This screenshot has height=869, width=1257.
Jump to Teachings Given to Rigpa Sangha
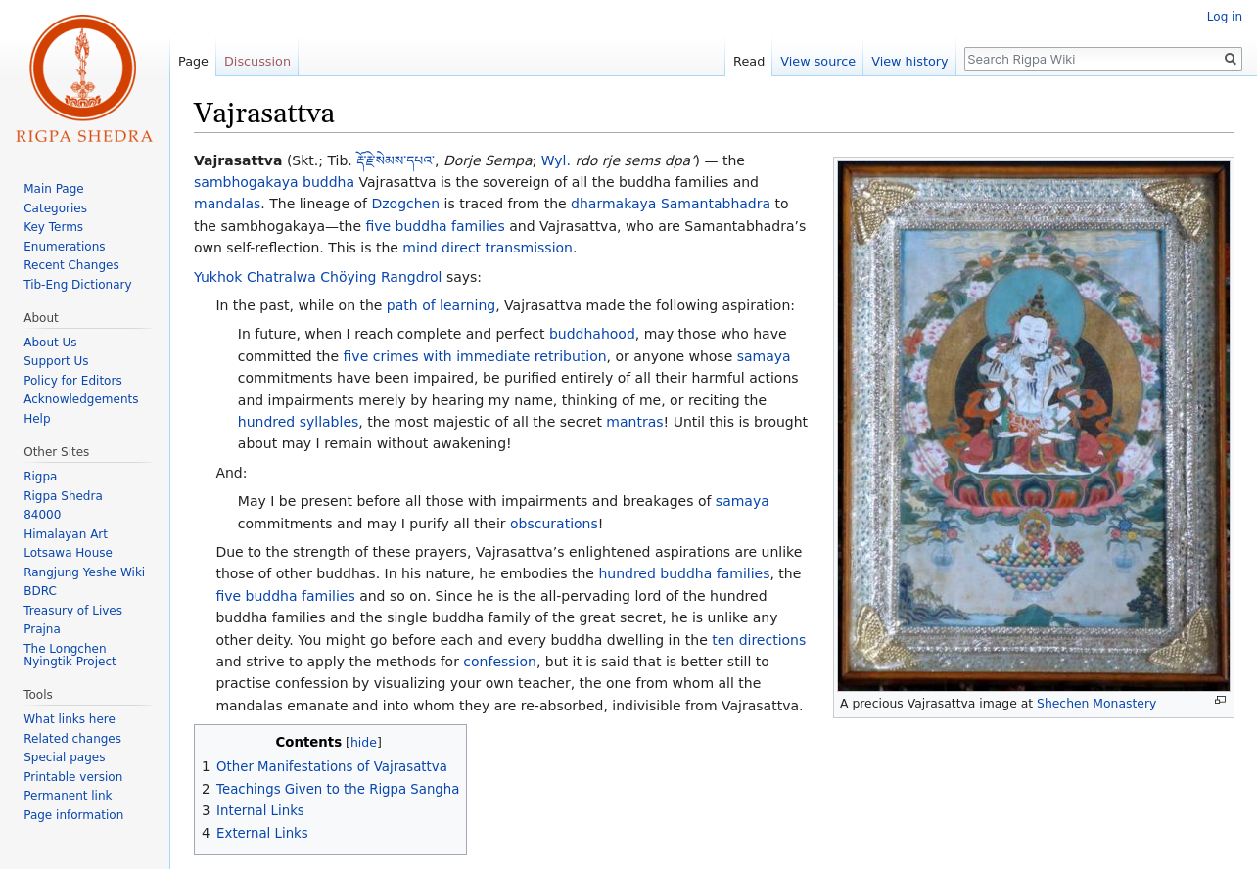click(338, 789)
